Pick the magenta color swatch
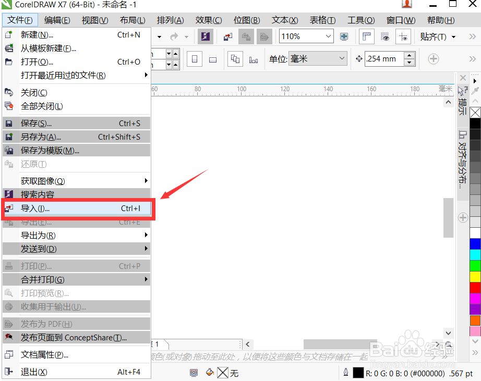Image resolution: width=481 pixels, height=381 pixels. (475, 299)
